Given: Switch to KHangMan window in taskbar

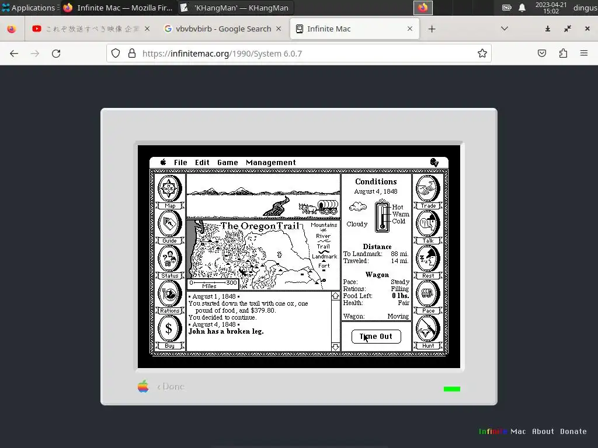Looking at the screenshot, I should click(236, 8).
